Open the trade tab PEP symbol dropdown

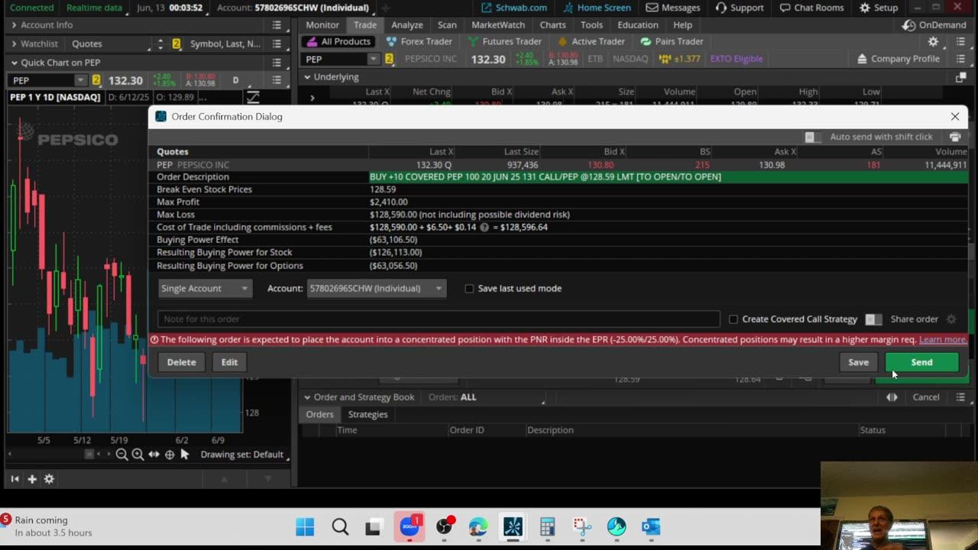pyautogui.click(x=373, y=59)
